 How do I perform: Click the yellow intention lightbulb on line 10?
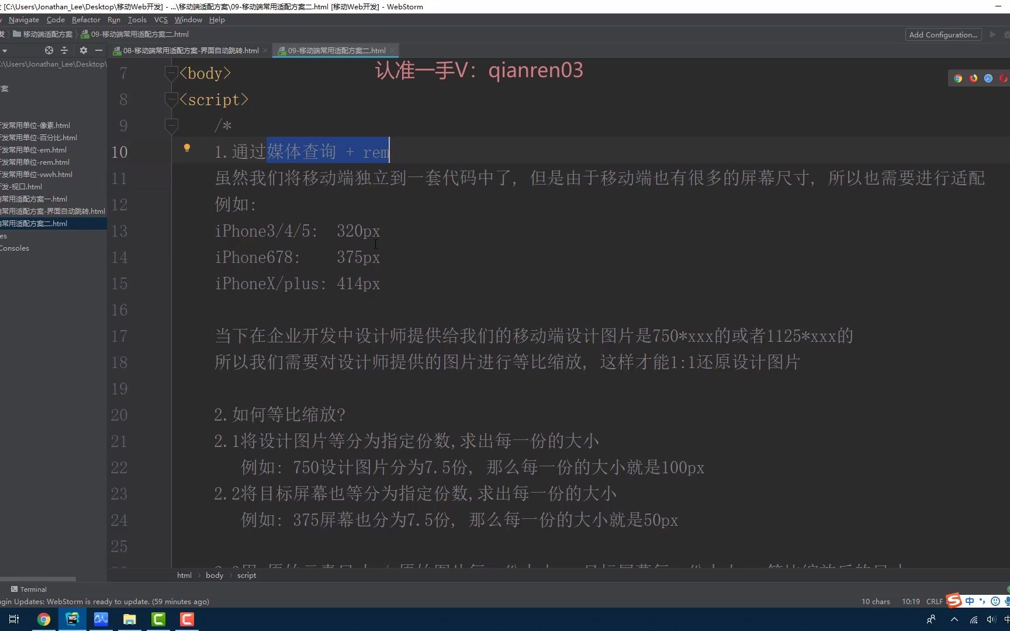[187, 148]
